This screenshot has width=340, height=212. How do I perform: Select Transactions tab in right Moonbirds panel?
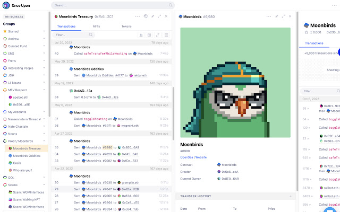pos(314,43)
